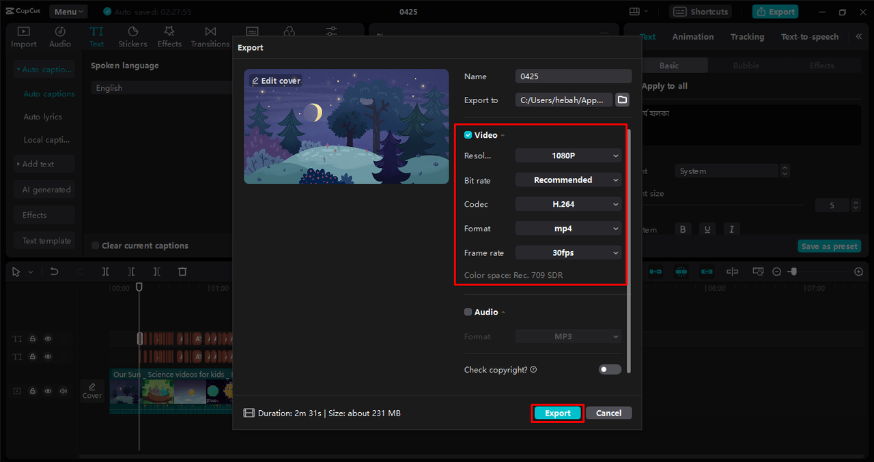874x462 pixels.
Task: Click the selection cursor tool in timeline
Action: click(16, 272)
